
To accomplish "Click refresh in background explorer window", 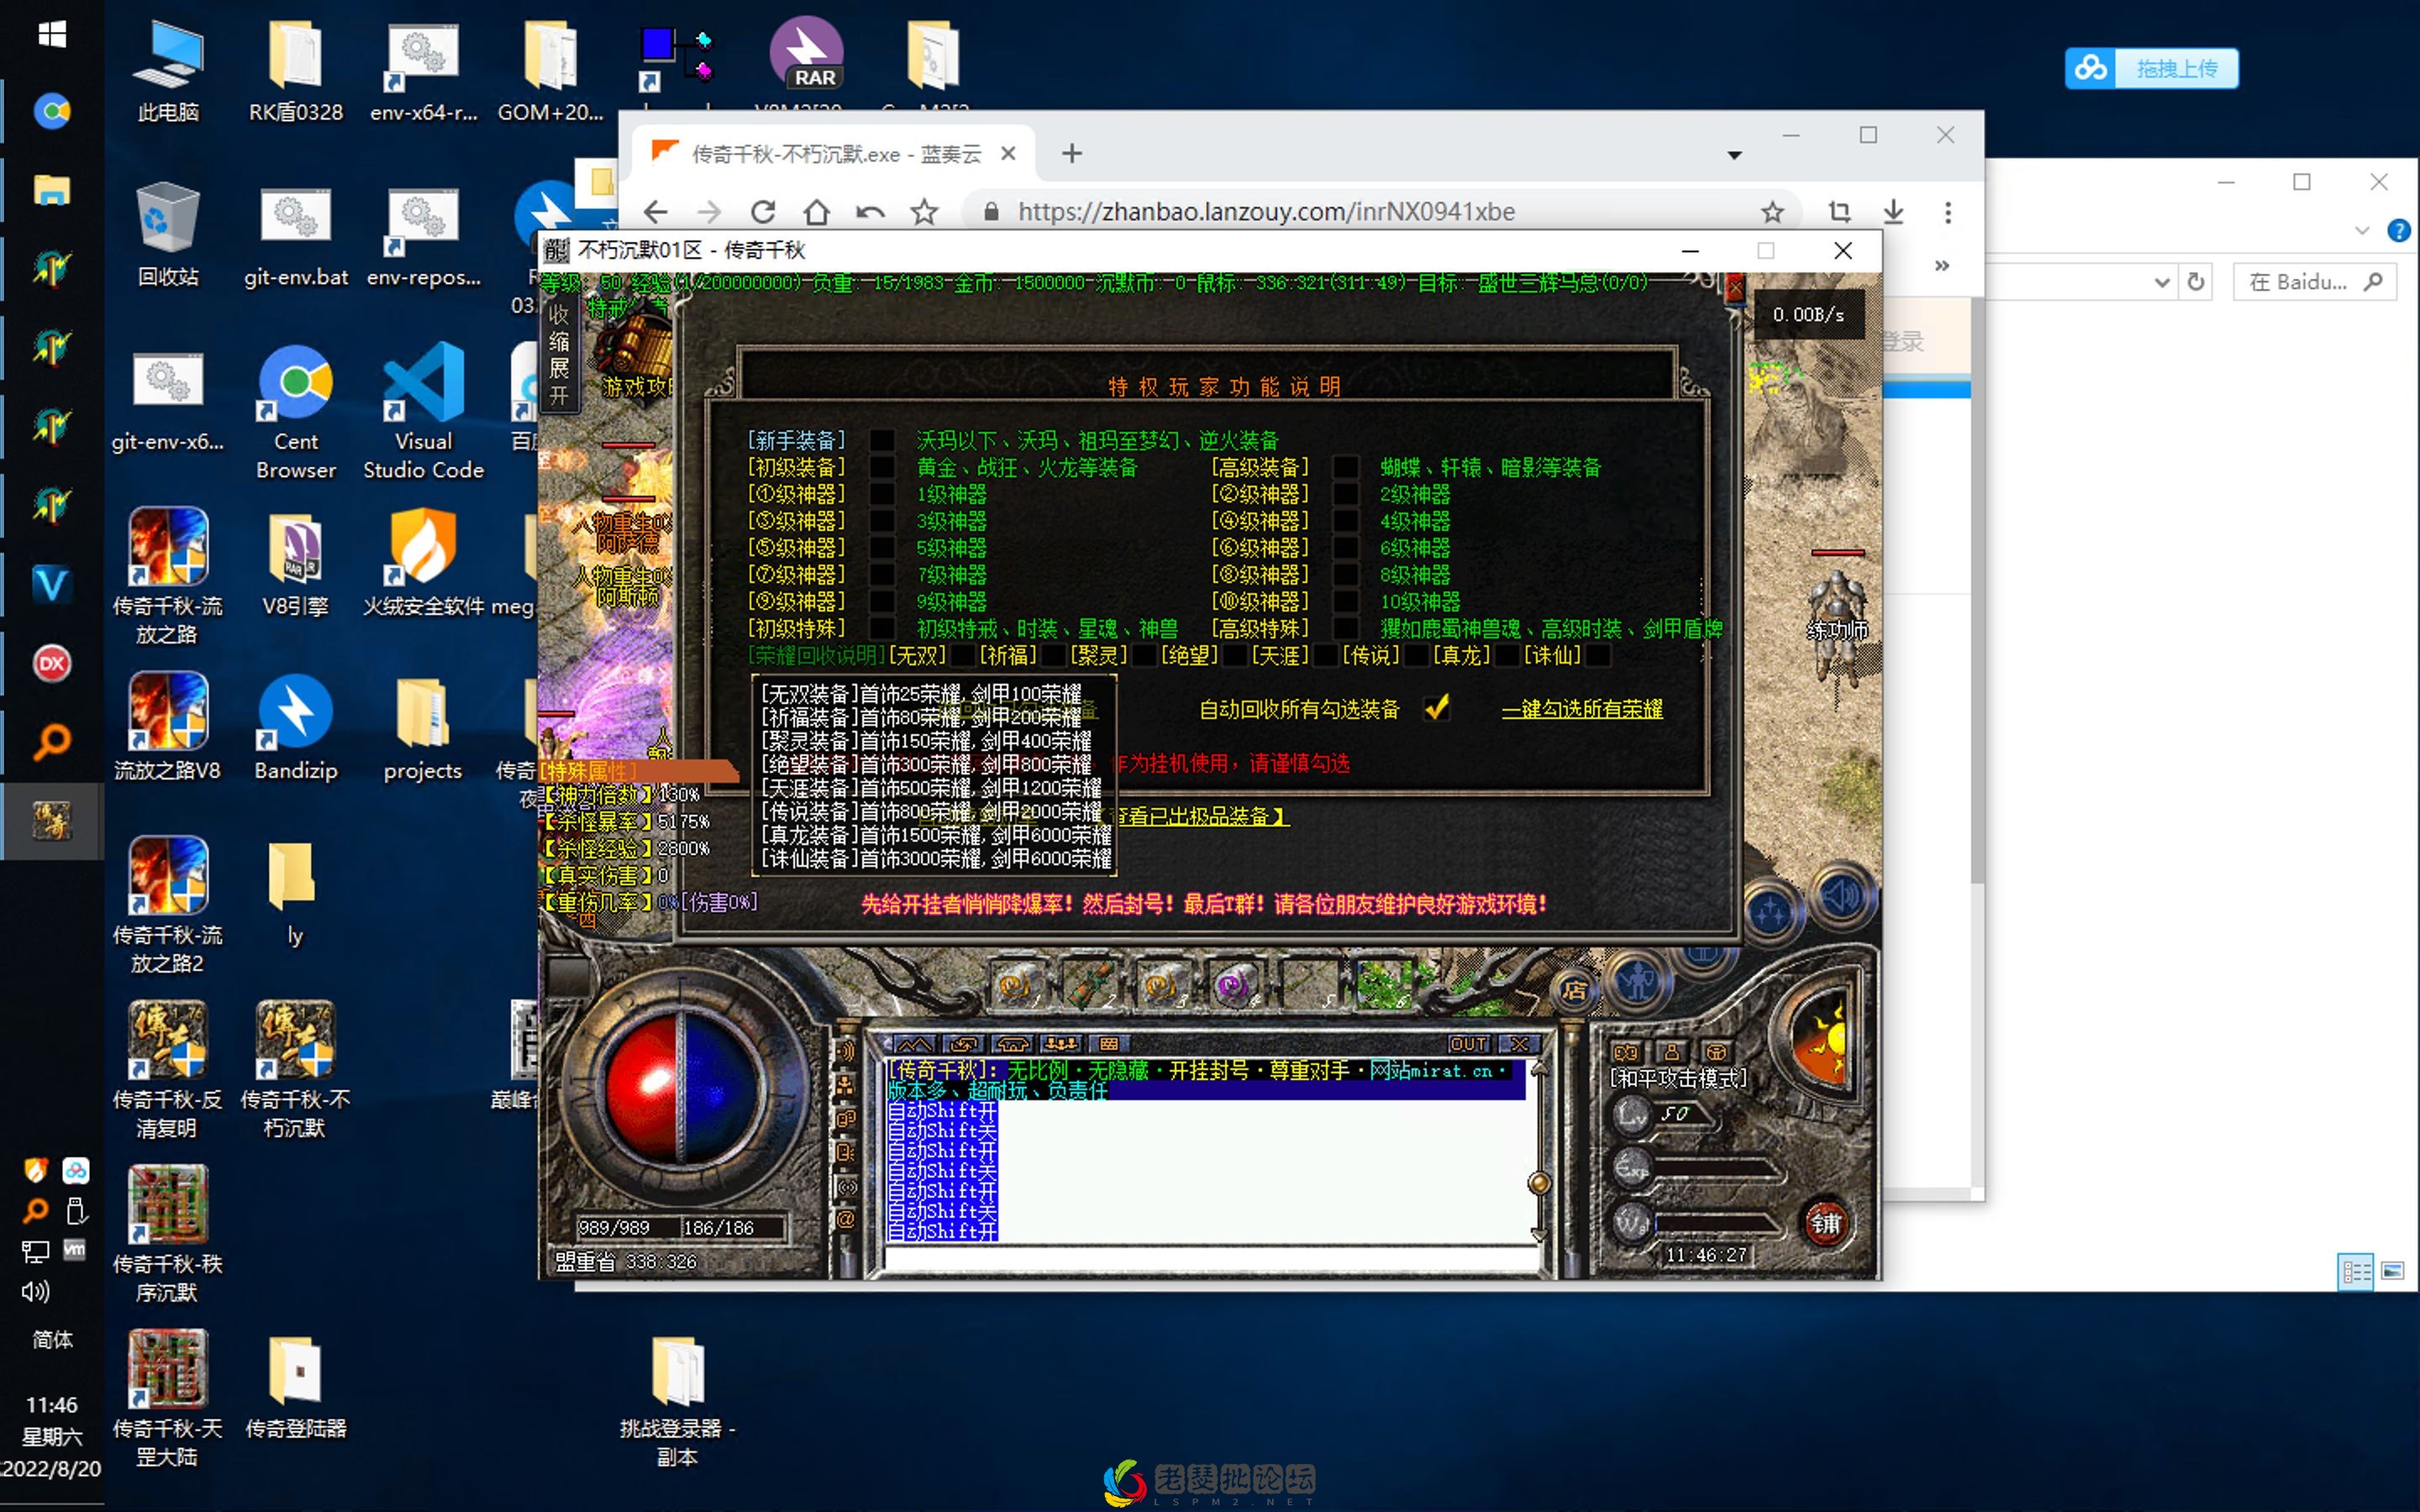I will pos(2196,282).
